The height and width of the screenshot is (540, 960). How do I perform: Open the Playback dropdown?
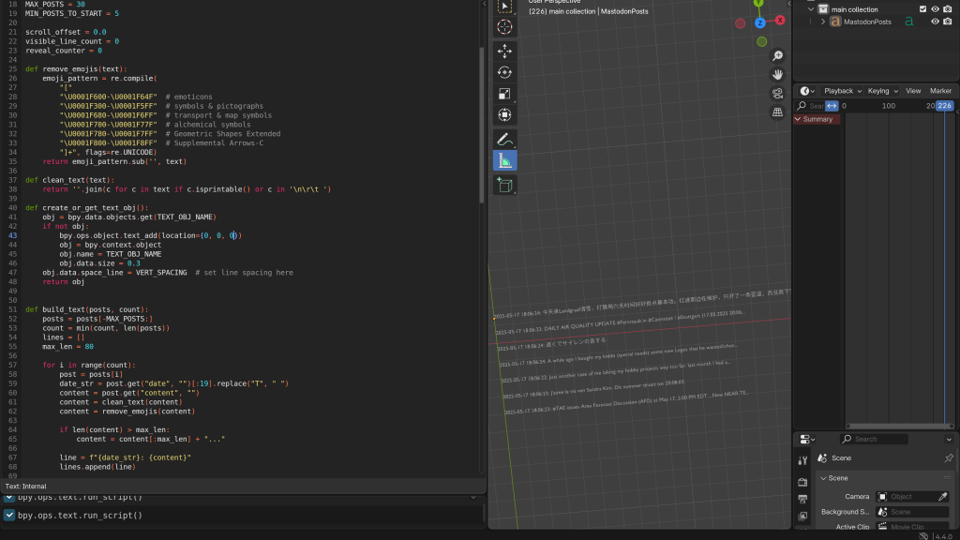click(843, 91)
